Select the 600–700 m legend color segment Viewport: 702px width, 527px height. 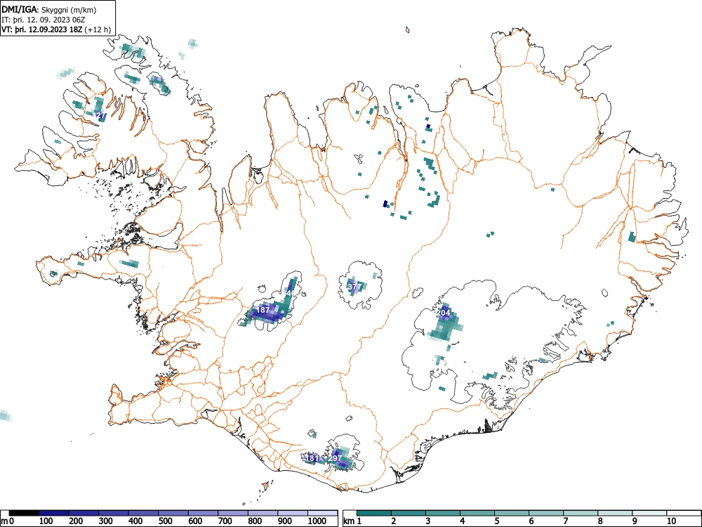click(204, 513)
